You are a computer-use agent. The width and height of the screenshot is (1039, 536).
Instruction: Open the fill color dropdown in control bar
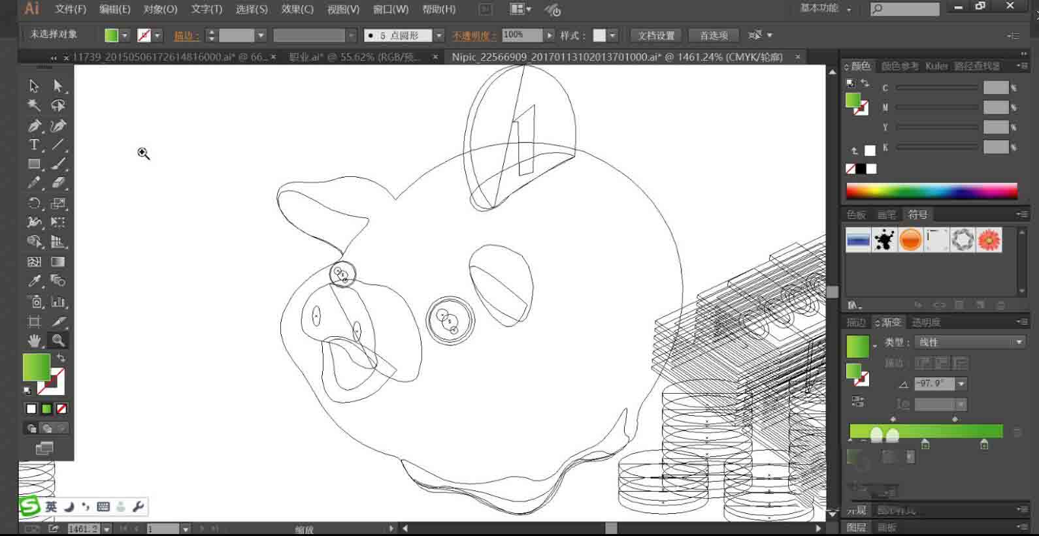click(x=125, y=35)
